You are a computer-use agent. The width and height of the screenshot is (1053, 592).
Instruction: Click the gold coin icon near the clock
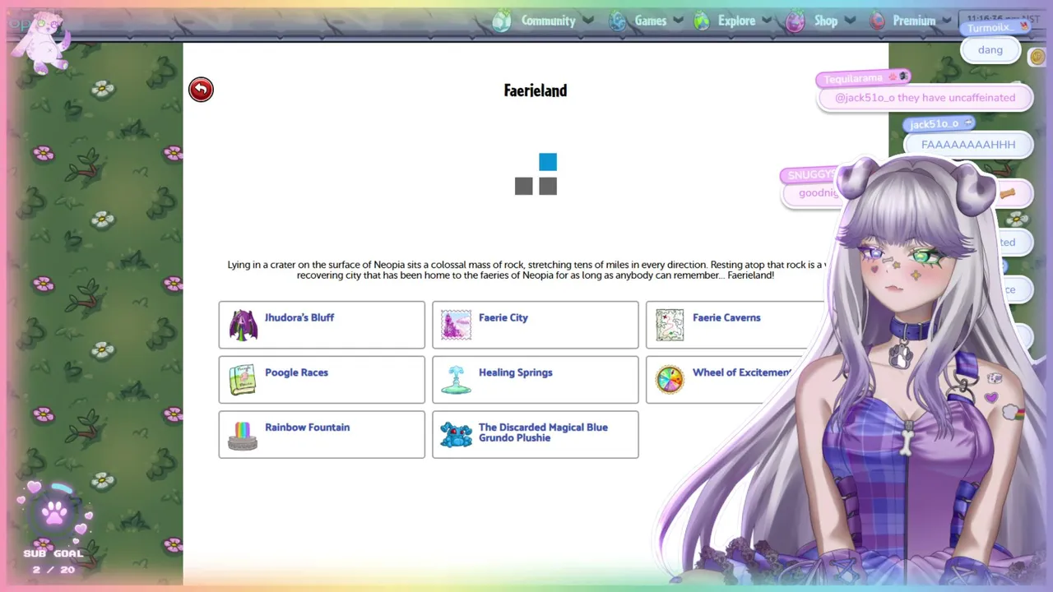click(1037, 57)
